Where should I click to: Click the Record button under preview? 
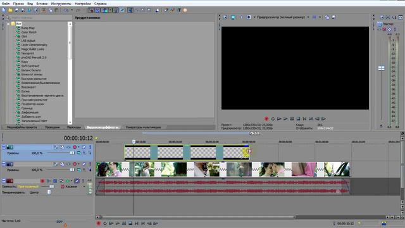pos(266,118)
